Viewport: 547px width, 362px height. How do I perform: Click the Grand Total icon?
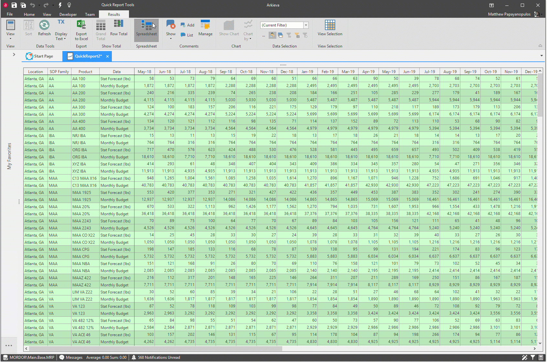[101, 25]
